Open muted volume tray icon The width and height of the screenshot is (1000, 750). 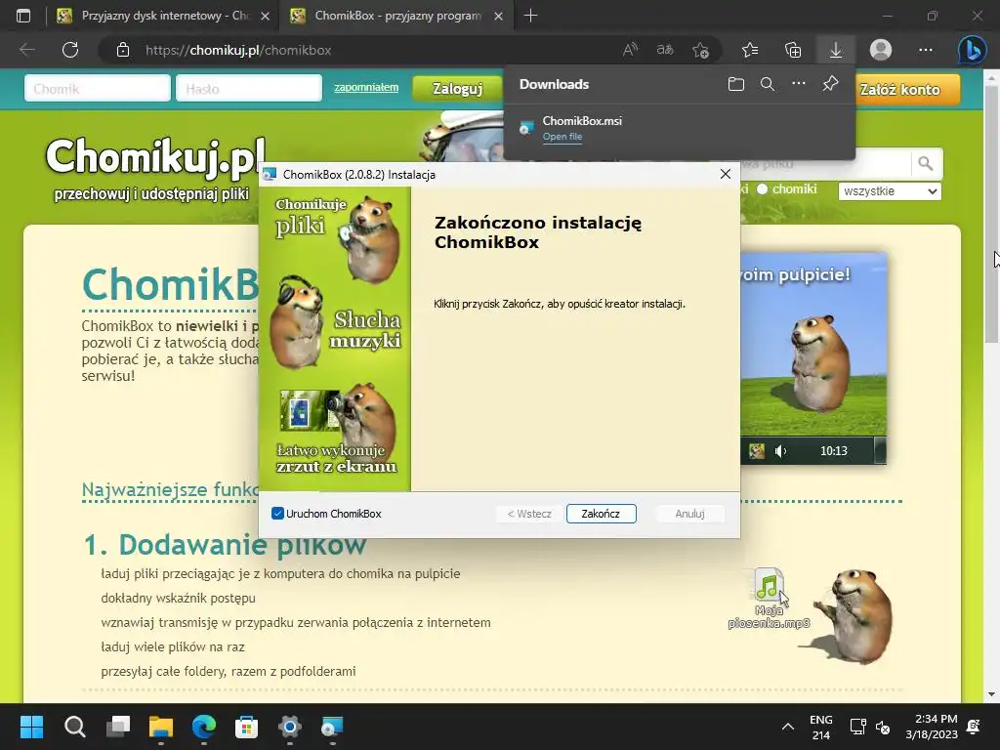click(883, 727)
